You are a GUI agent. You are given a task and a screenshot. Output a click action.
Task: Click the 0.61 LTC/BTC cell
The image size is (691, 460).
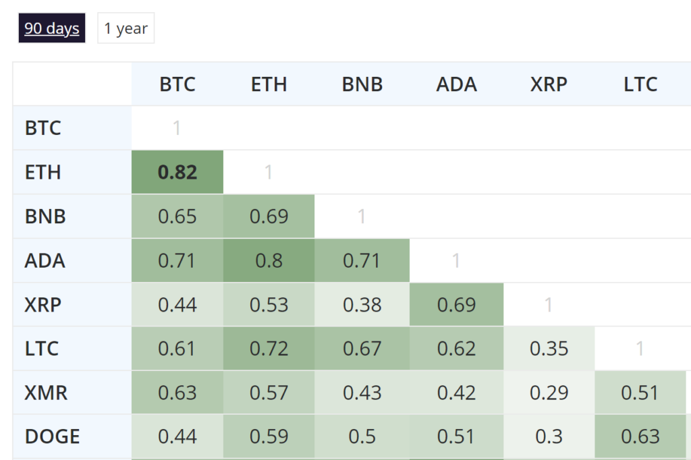tap(177, 349)
